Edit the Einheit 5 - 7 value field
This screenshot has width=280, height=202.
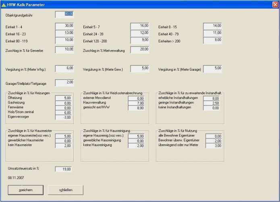140,26
